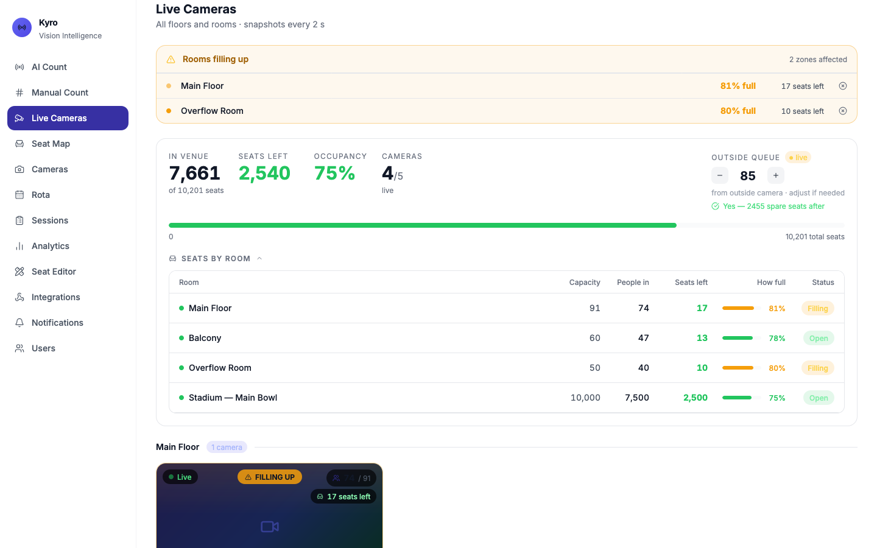Click the Sessions clipboard icon
The image size is (877, 548).
[19, 220]
